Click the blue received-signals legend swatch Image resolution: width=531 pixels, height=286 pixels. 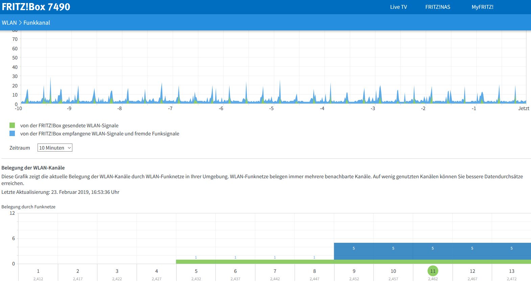click(12, 133)
